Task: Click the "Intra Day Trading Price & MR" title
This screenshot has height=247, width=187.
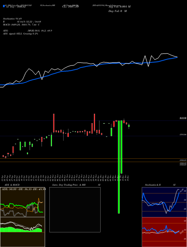Action: pyautogui.click(x=69, y=185)
